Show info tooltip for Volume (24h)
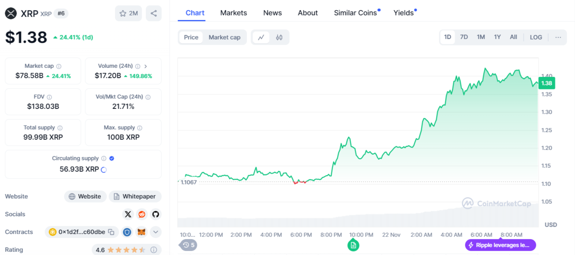This screenshot has height=255, width=575. (x=138, y=66)
